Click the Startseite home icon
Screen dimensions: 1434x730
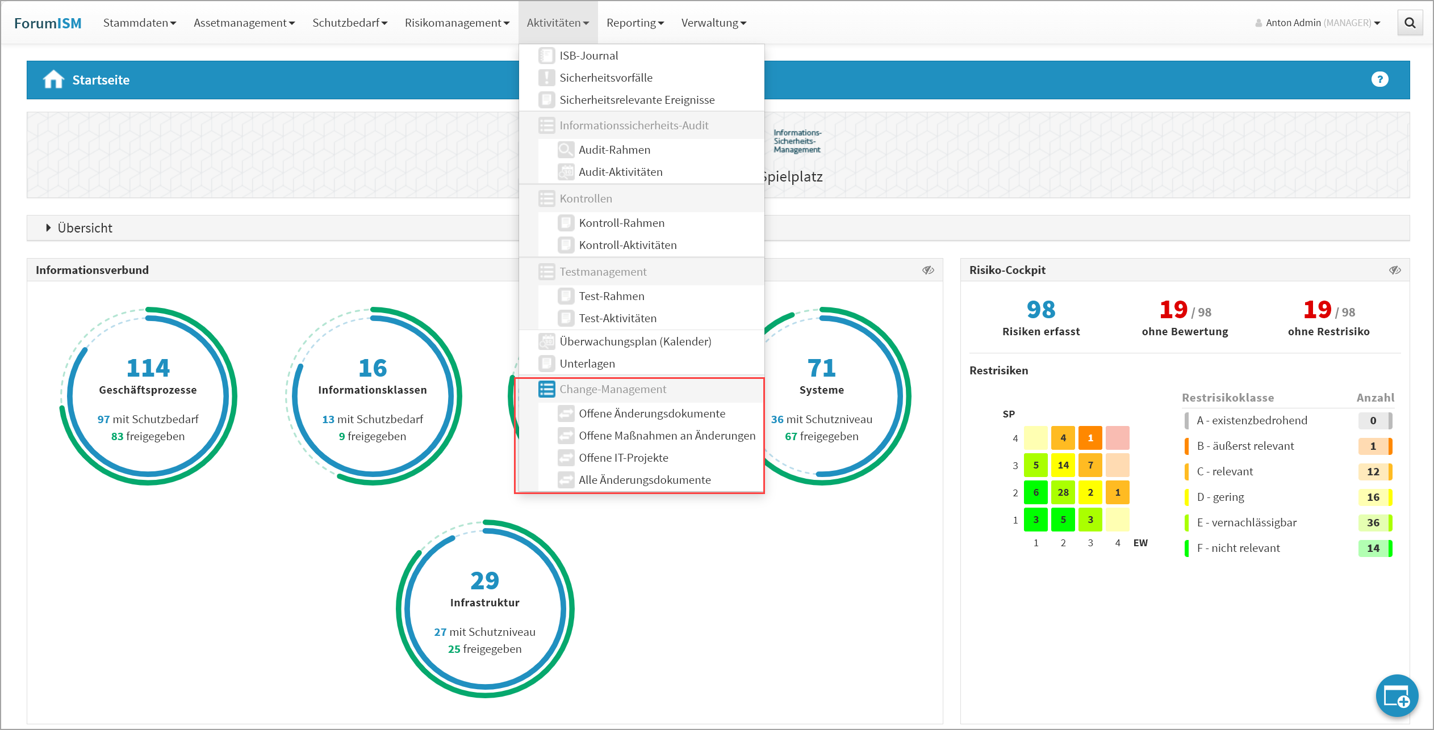coord(53,79)
